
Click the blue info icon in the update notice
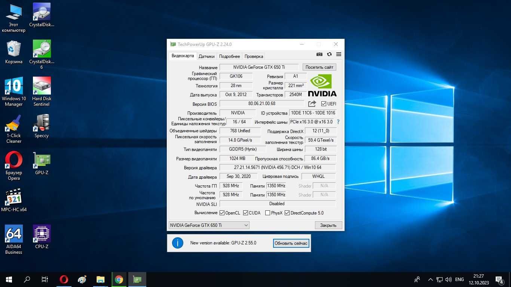coord(178,243)
